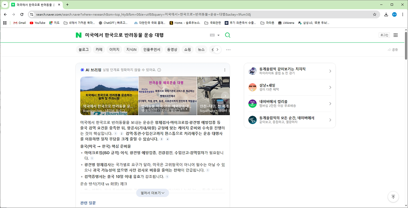Click the scroll-to-top arrow button

393,197
